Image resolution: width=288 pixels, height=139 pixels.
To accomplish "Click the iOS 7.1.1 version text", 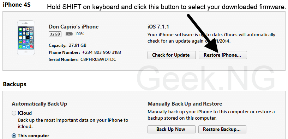I will point(158,27).
